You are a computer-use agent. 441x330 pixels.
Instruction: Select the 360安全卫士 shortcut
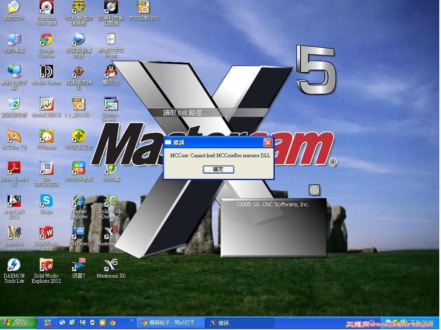tap(79, 140)
